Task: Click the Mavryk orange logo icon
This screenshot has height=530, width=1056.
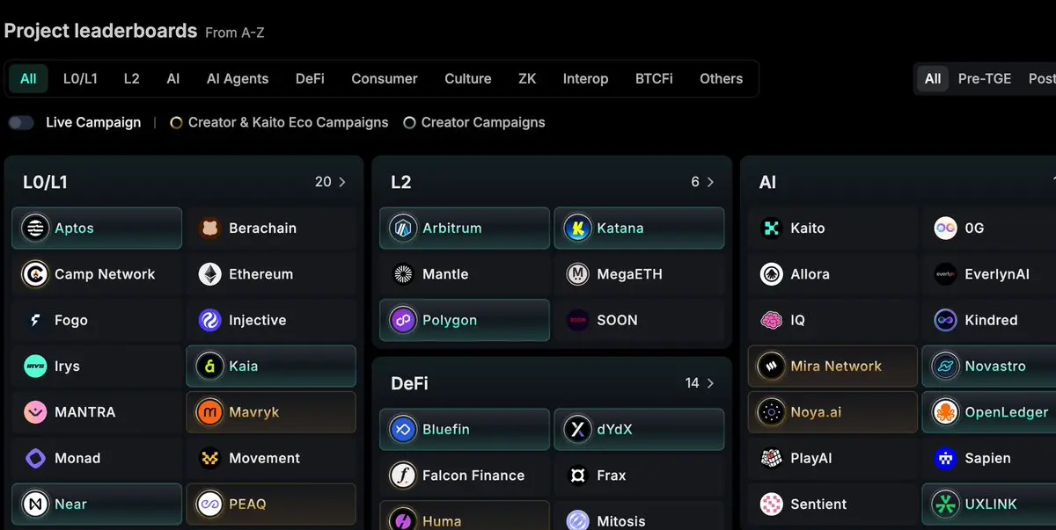Action: [x=209, y=412]
